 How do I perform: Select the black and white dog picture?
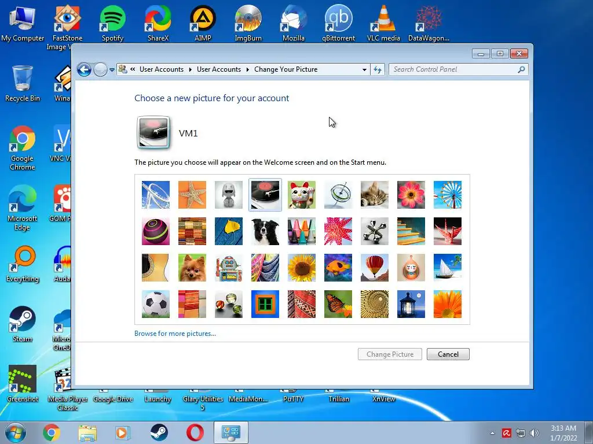click(x=265, y=231)
